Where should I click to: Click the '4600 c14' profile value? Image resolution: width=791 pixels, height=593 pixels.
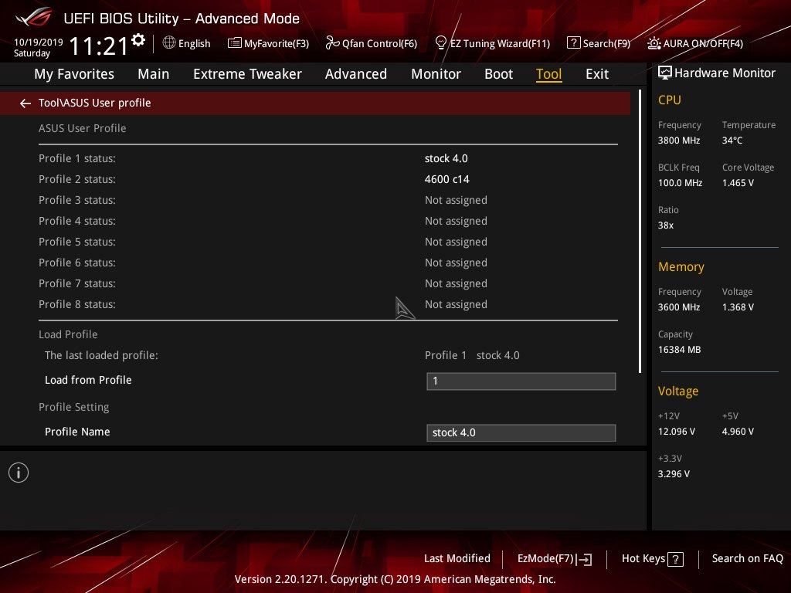[447, 179]
